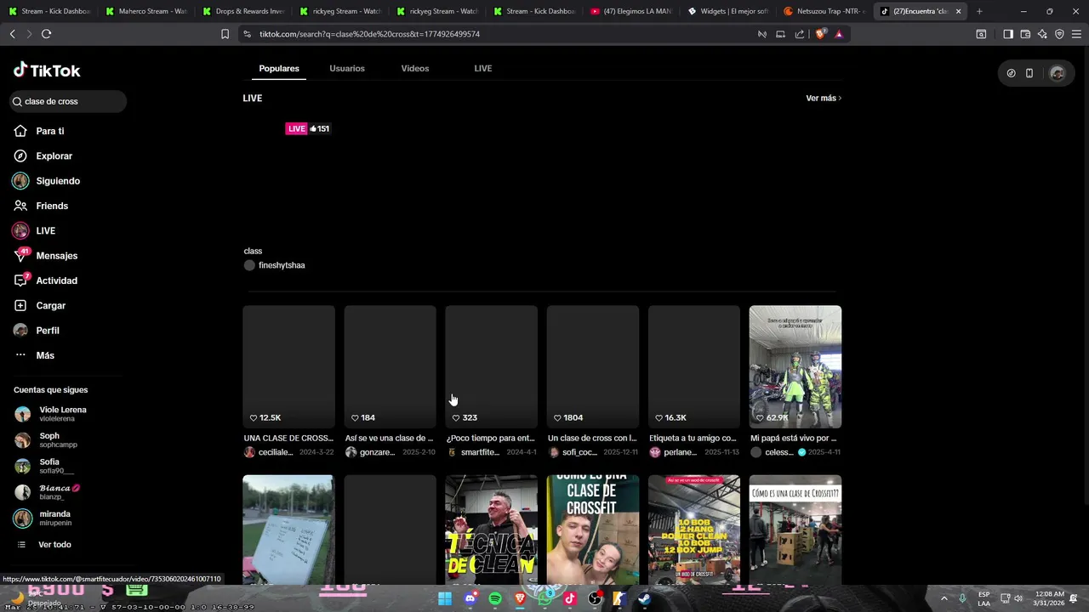Open 'Cómo es una clase de Crossfit' thumbnail
The image size is (1089, 612).
(795, 530)
